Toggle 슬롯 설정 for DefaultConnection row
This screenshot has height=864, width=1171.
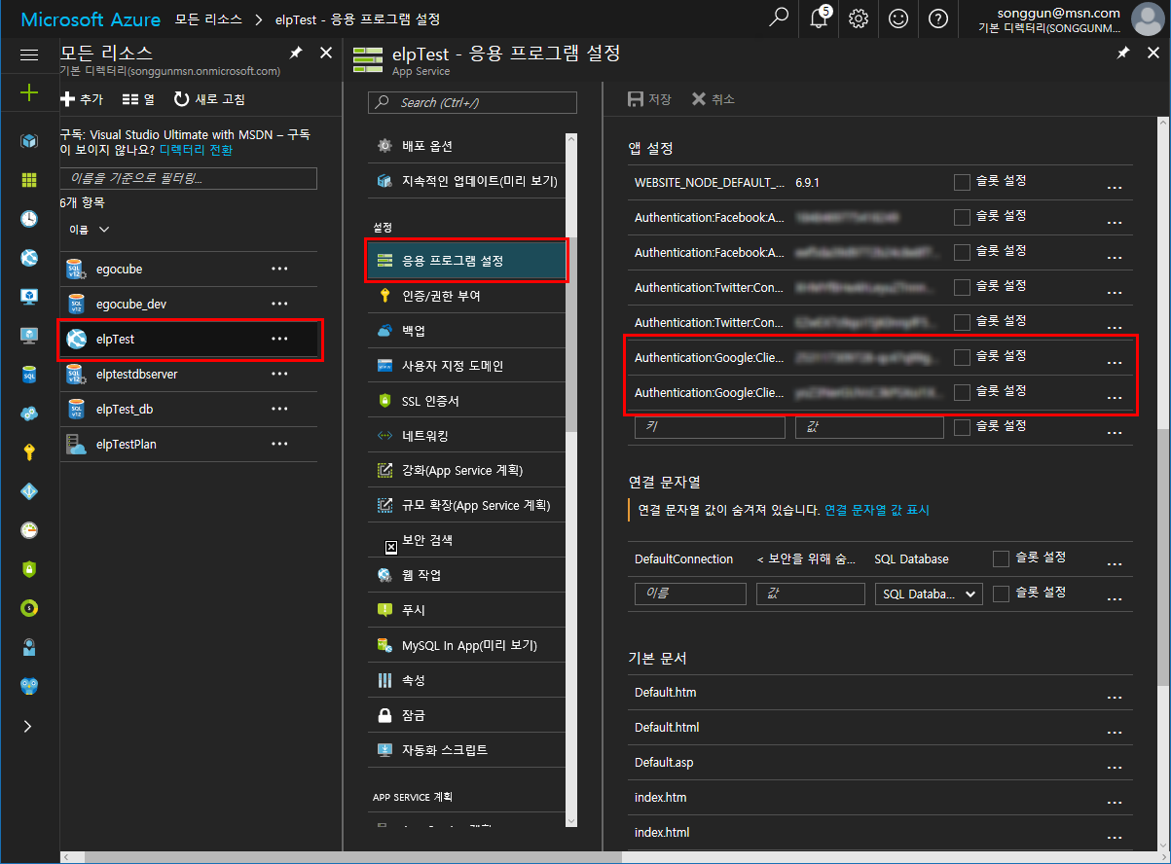[1001, 558]
